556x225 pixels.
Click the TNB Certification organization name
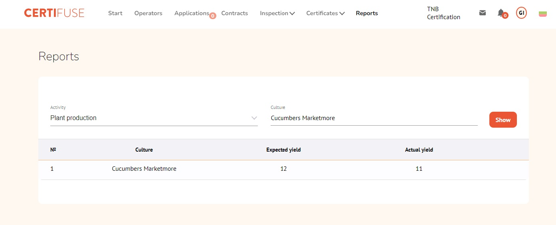point(443,13)
